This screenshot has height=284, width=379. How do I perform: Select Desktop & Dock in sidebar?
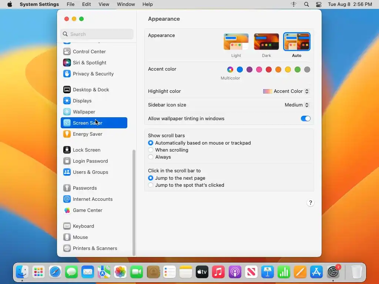[94, 89]
